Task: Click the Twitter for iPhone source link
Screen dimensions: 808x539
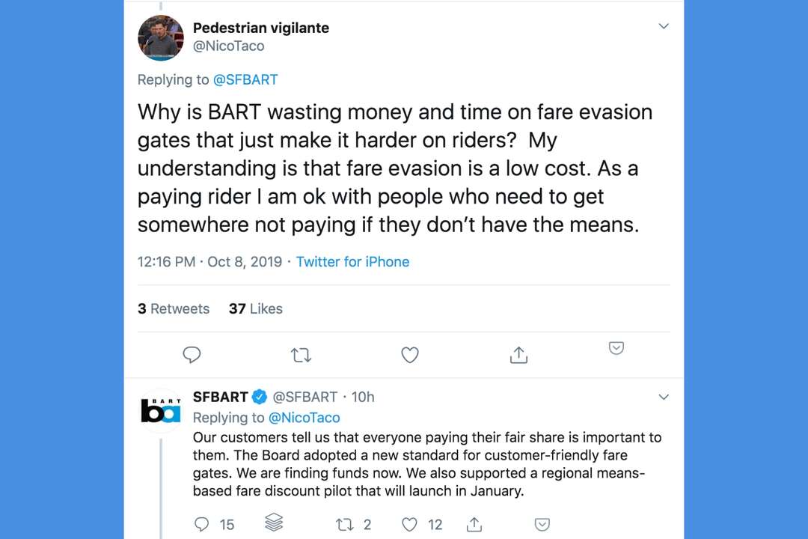Action: [x=352, y=261]
